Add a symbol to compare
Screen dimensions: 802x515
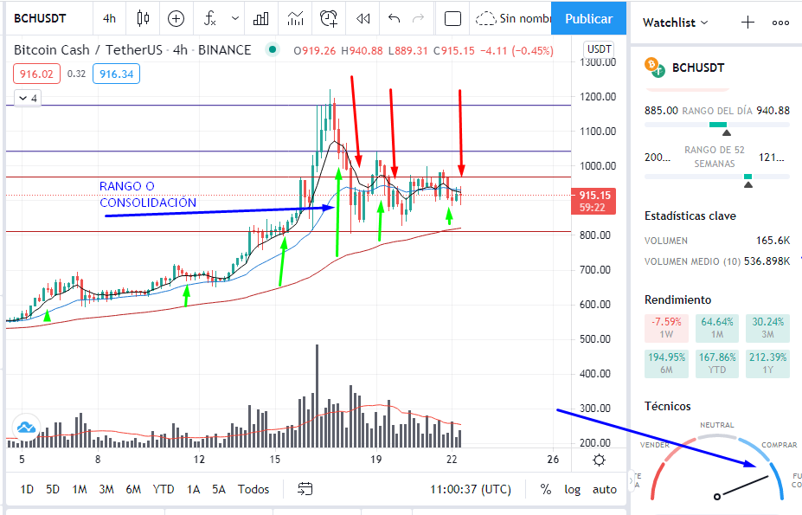point(176,19)
